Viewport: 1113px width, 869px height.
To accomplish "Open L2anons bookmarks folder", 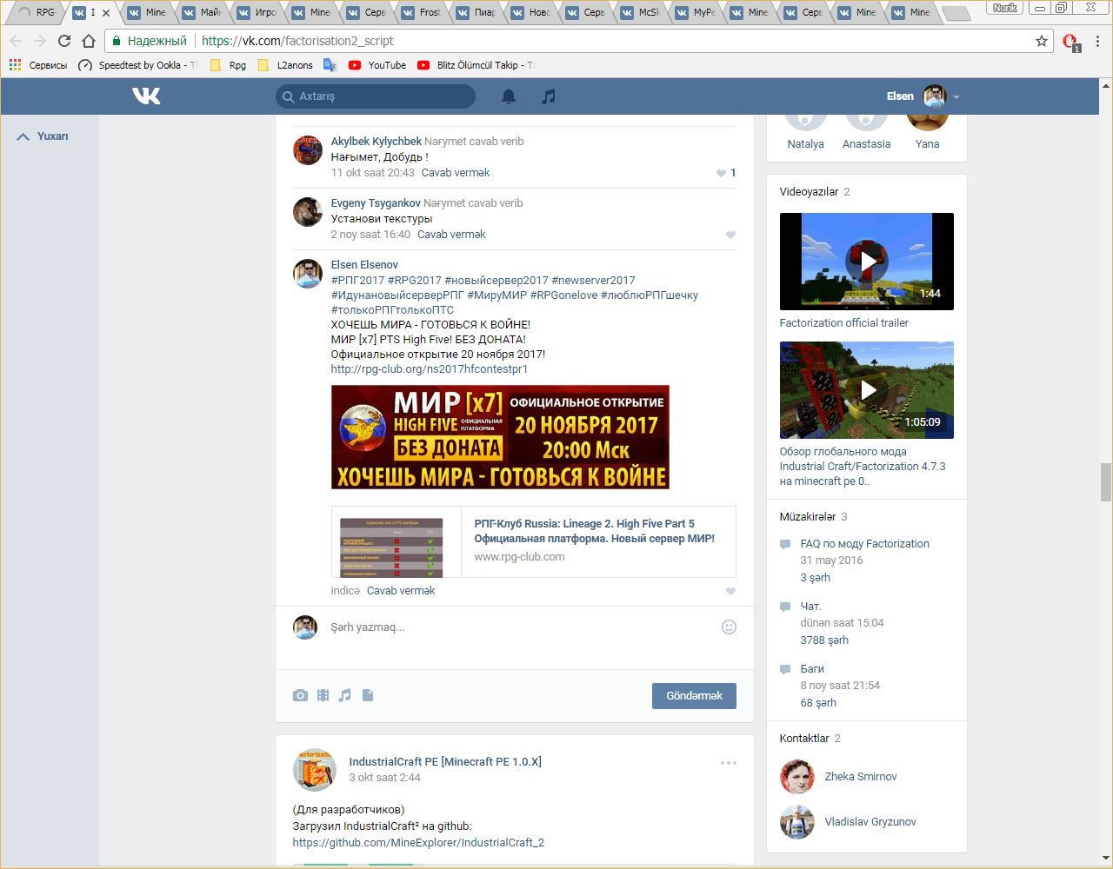I will (x=285, y=65).
